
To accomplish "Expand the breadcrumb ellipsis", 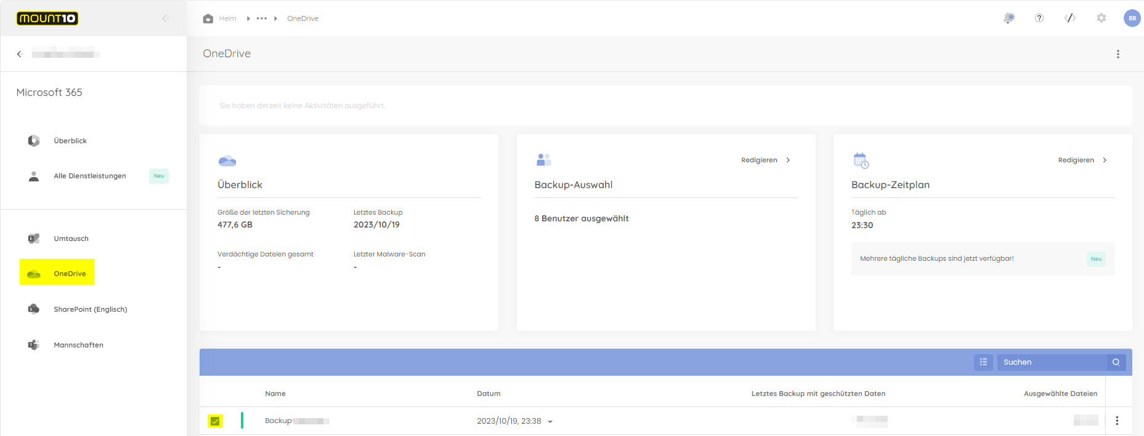I will 262,18.
